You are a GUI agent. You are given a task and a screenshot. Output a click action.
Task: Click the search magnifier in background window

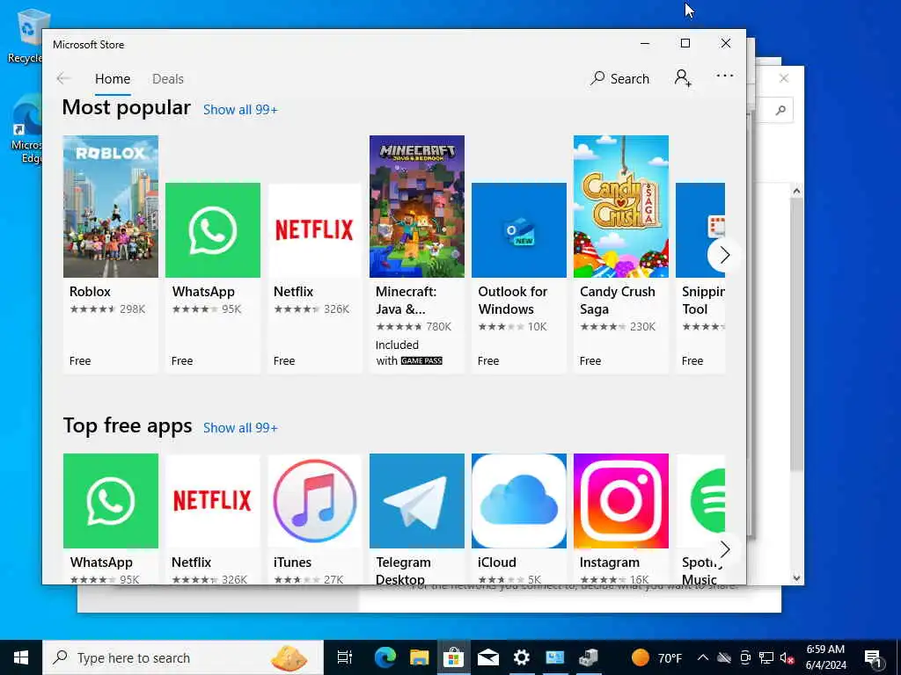[780, 110]
